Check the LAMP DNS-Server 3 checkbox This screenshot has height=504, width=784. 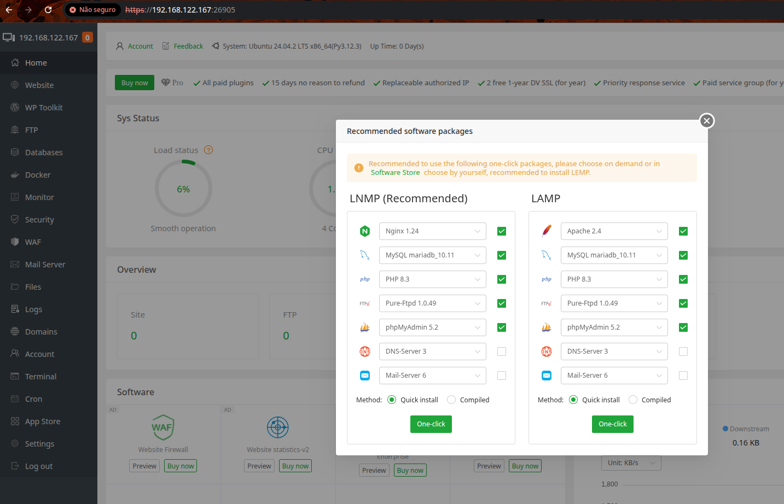[683, 351]
